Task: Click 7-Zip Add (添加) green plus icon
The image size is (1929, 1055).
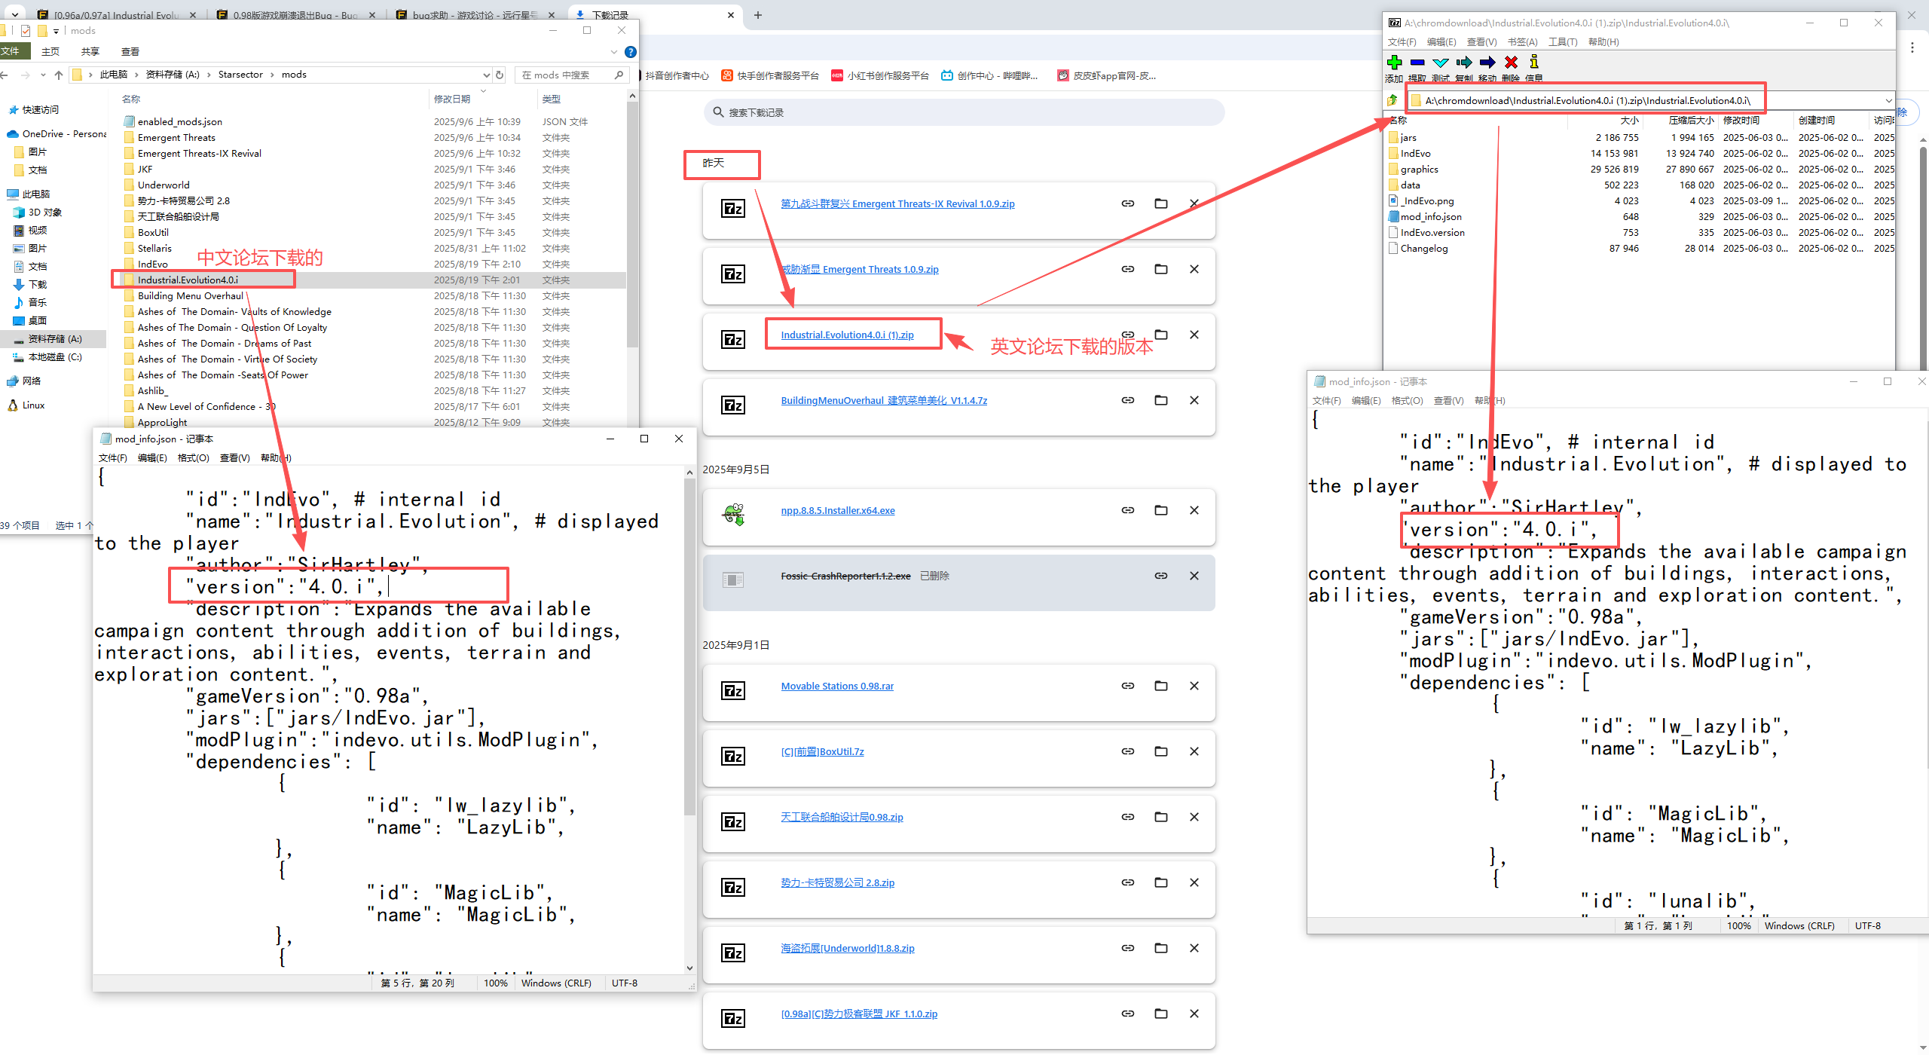Action: pos(1394,63)
